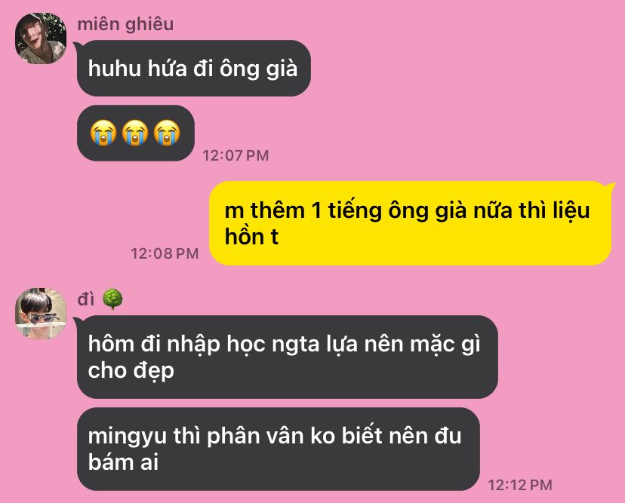
Task: Tap the first crying emoji
Action: pyautogui.click(x=103, y=133)
